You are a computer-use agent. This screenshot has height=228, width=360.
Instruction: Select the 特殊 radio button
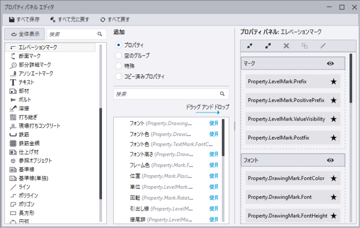[119, 66]
